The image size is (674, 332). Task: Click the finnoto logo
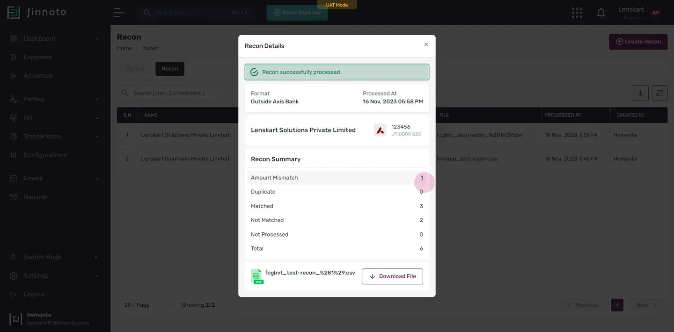[x=37, y=13]
